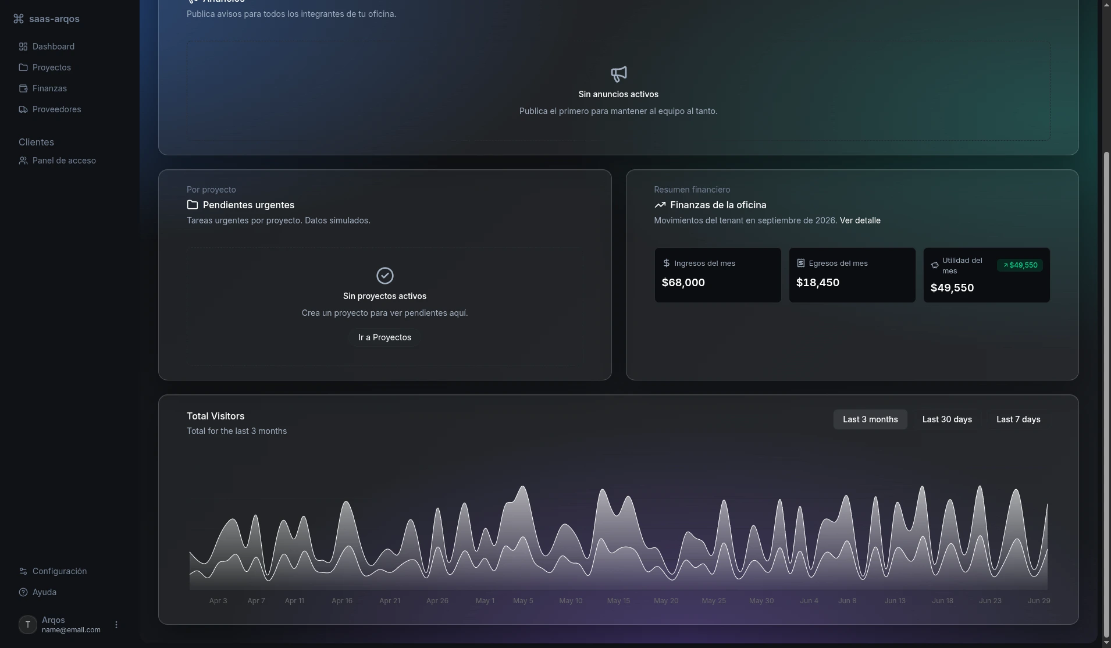Click the megaphone icon above Sin anuncios activos
The height and width of the screenshot is (648, 1111).
click(619, 74)
